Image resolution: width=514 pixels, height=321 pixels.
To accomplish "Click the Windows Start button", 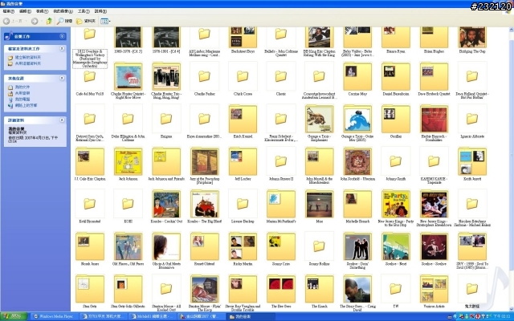I will pos(14,316).
